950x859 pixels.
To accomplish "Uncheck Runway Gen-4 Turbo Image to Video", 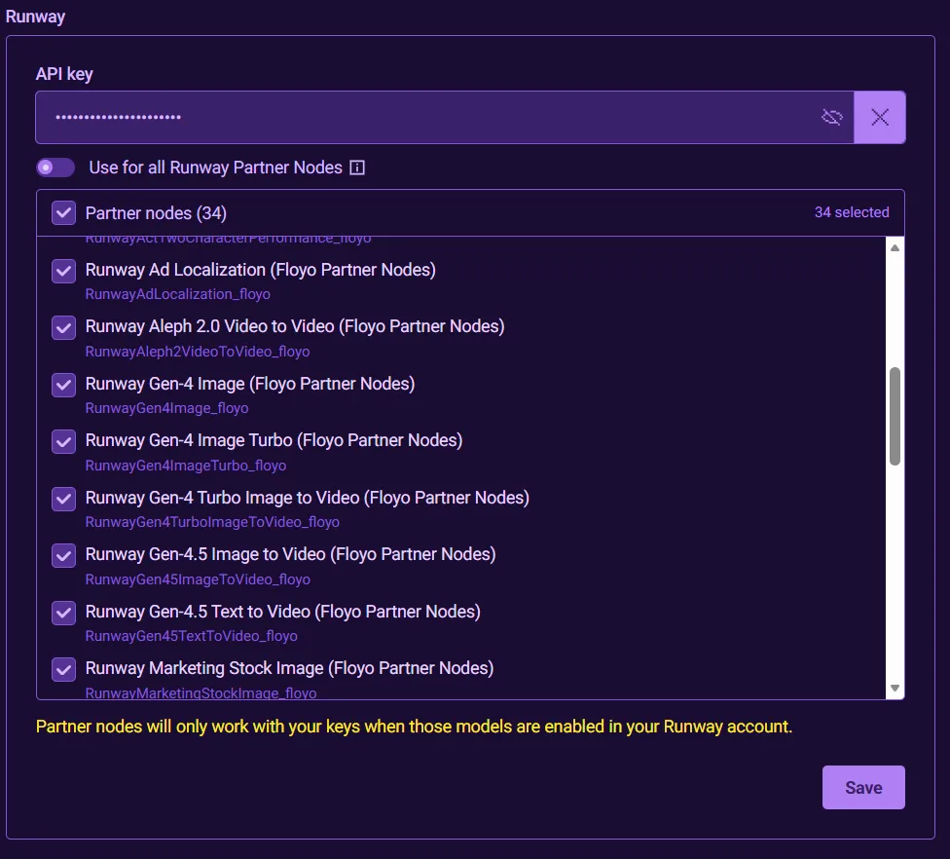I will (x=63, y=499).
